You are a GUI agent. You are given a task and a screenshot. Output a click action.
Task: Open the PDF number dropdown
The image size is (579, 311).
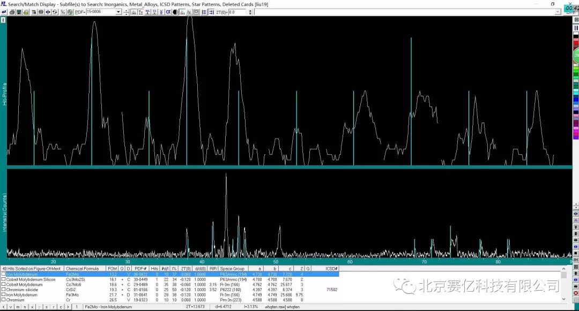pos(118,12)
